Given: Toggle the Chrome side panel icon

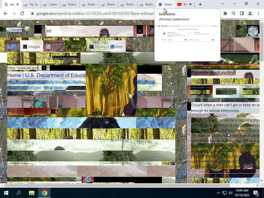Looking at the screenshot, I should [242, 13].
